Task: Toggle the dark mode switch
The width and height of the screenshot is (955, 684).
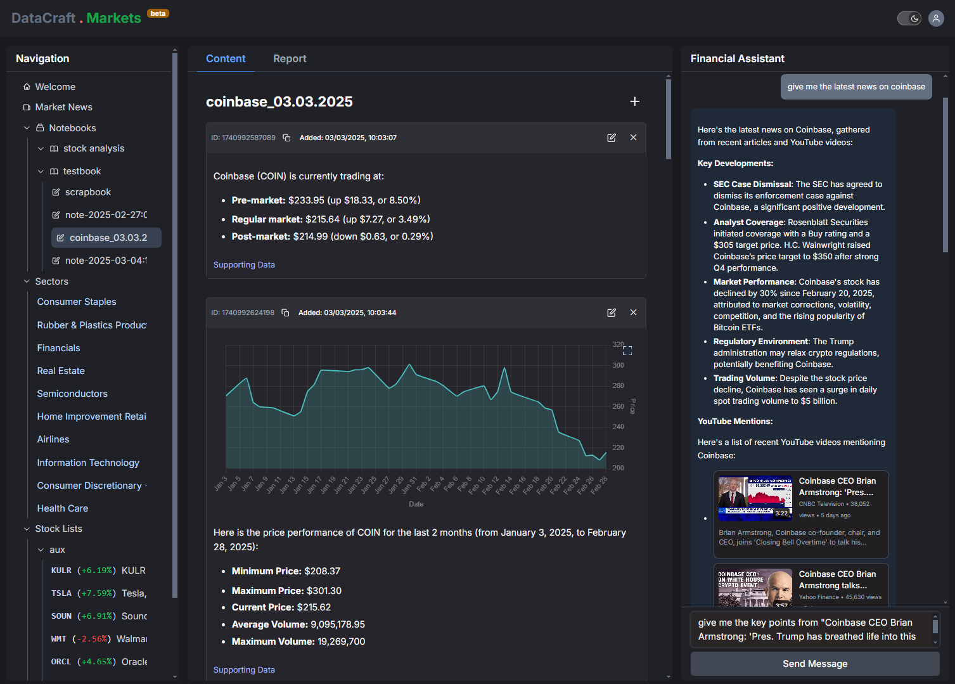Action: pos(909,18)
